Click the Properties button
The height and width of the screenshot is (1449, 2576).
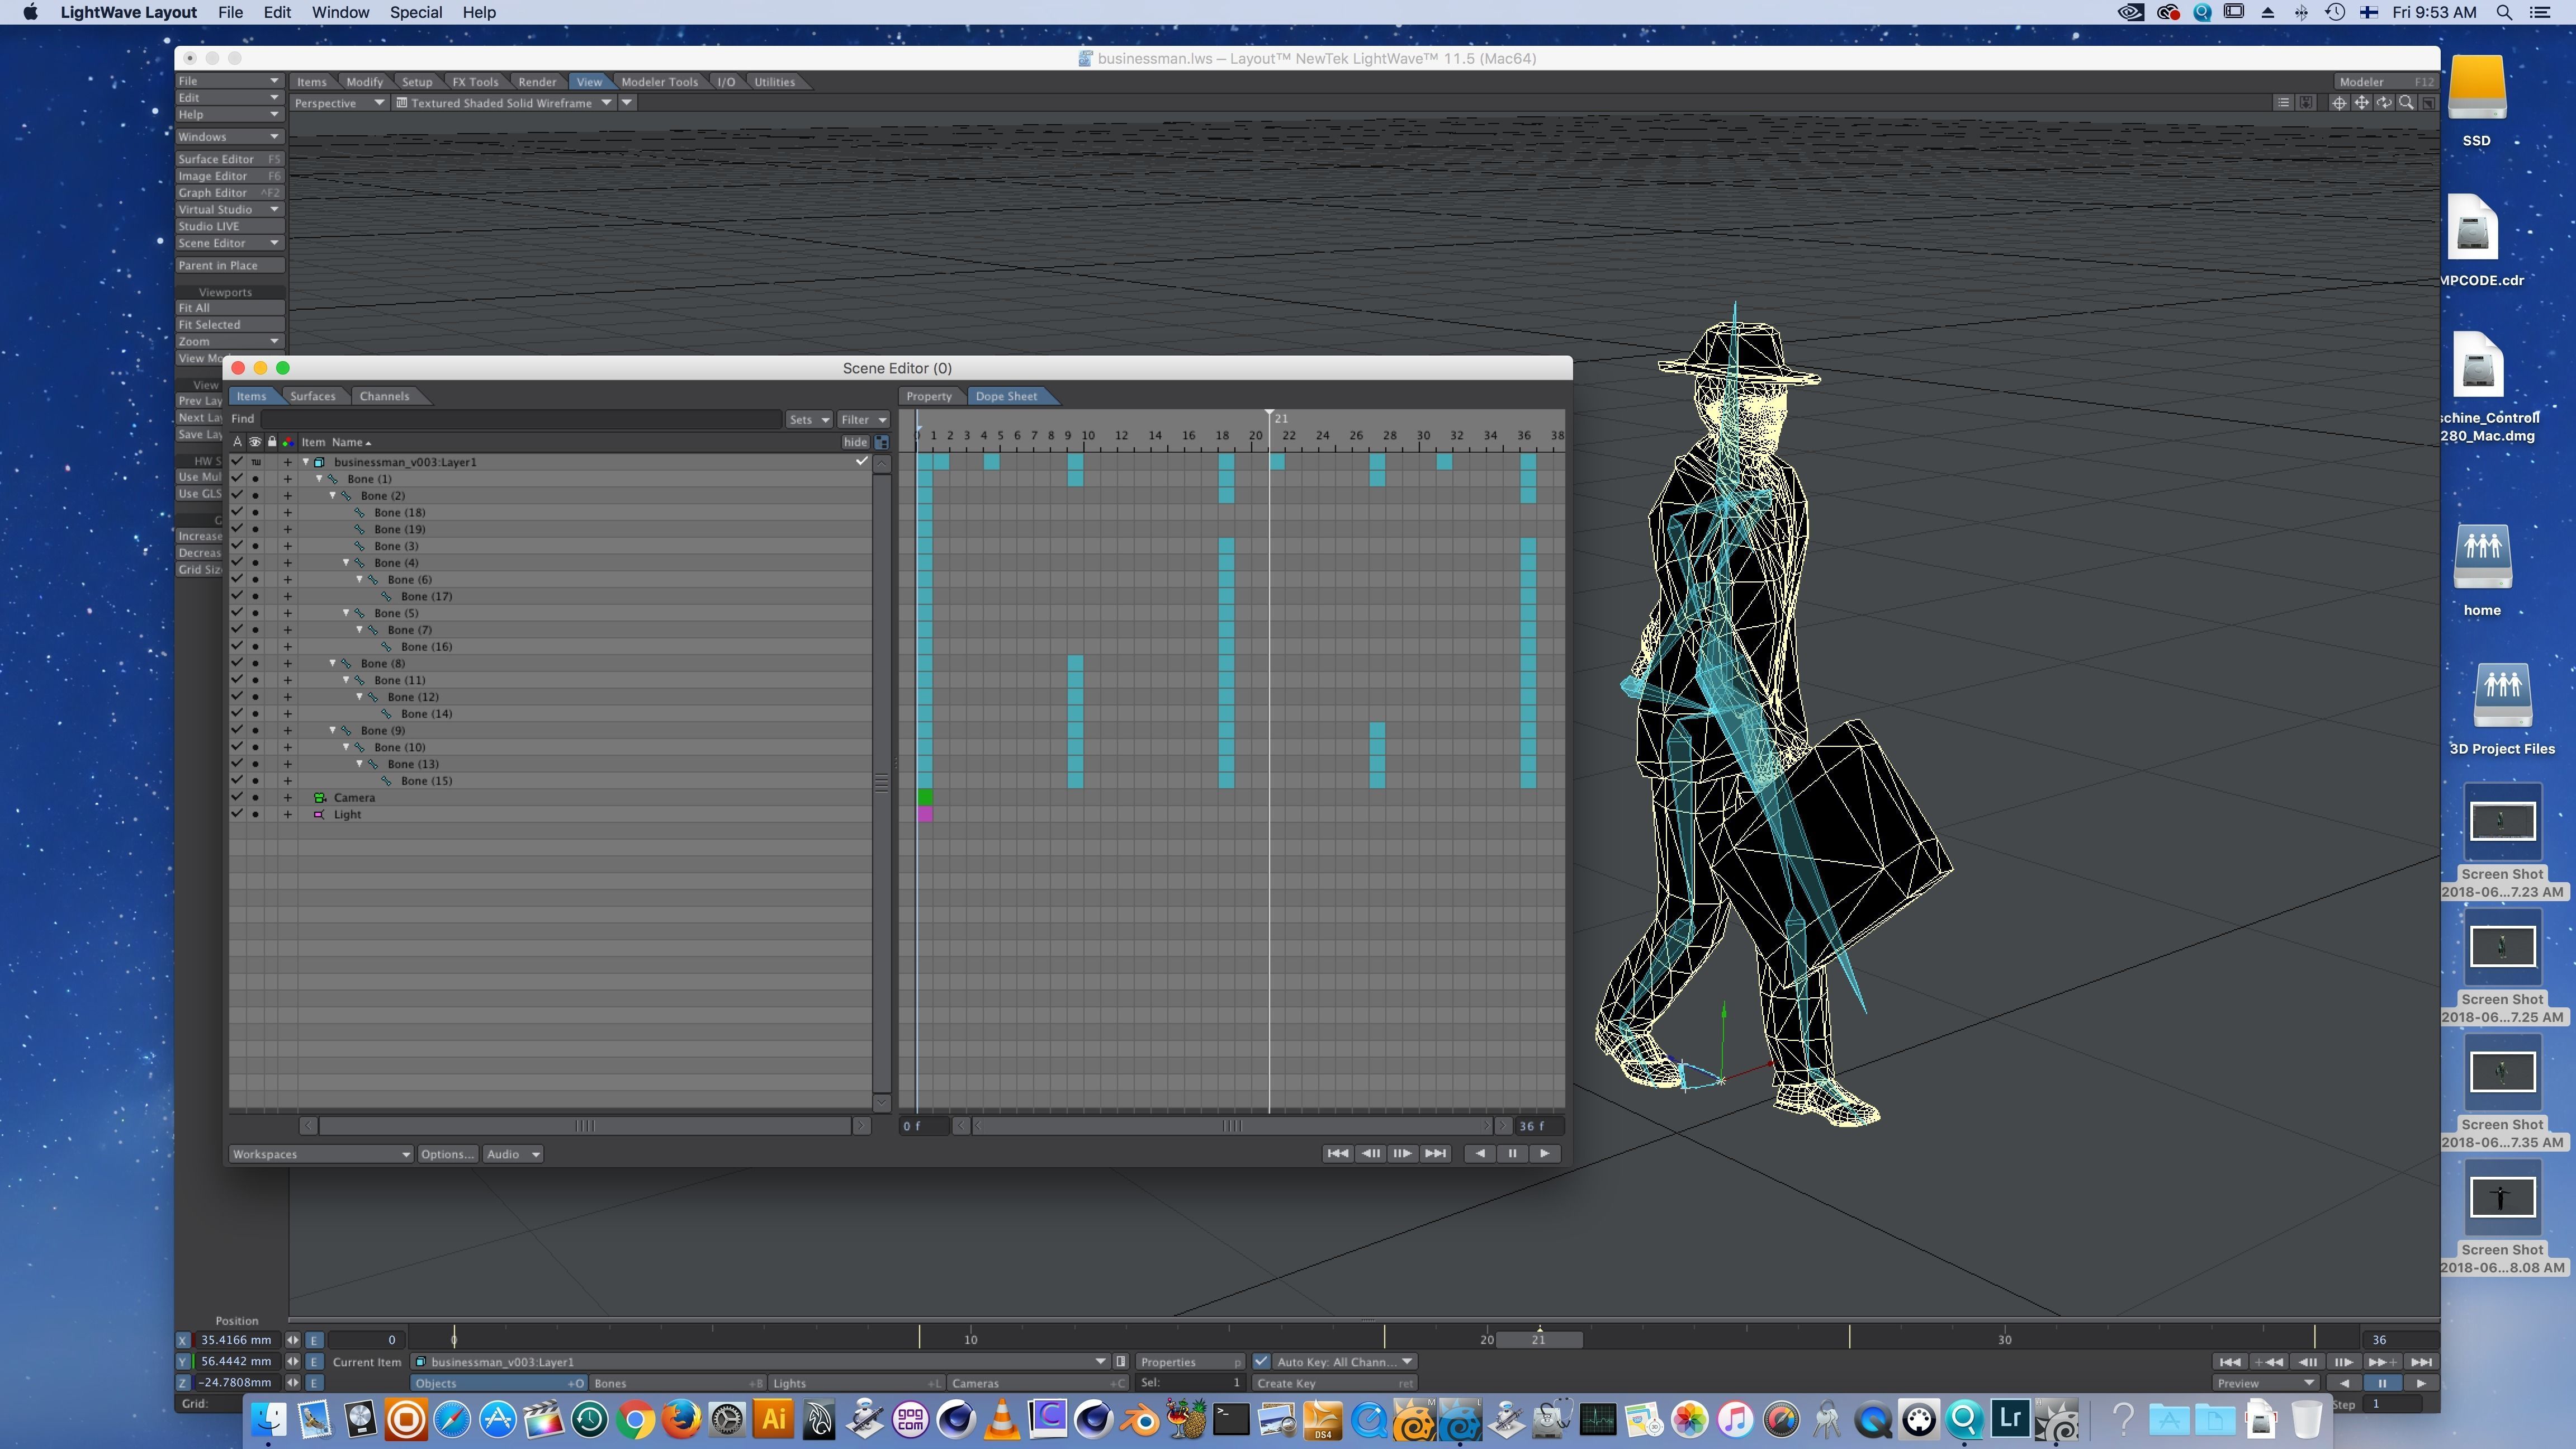tap(1189, 1363)
